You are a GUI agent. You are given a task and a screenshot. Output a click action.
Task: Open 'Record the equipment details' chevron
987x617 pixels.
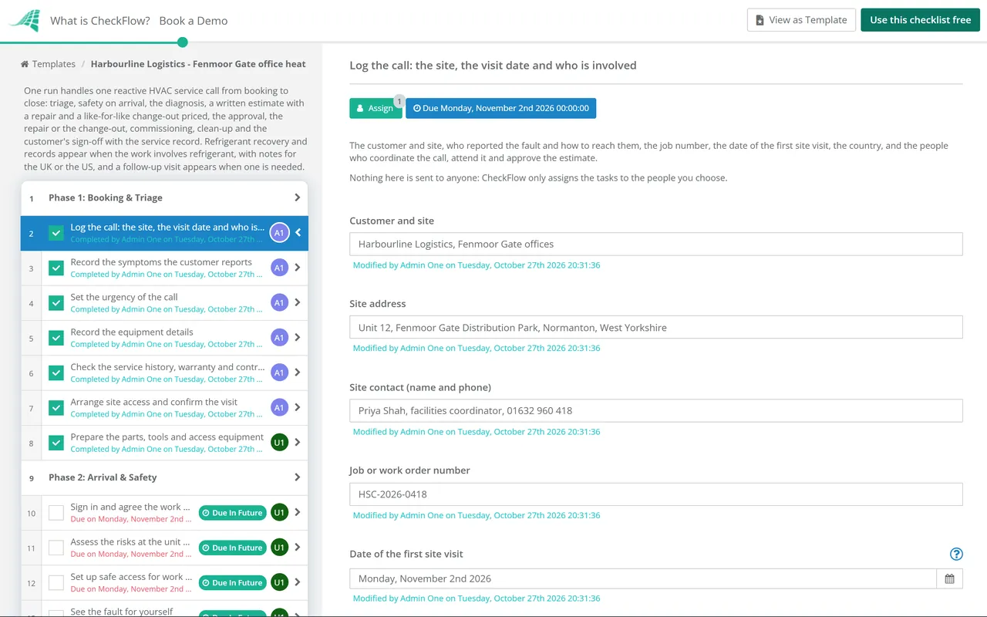coord(298,338)
